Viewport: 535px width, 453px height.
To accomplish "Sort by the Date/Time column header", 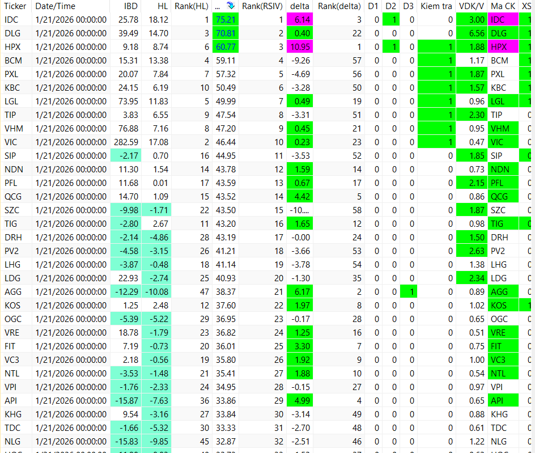I will tap(56, 6).
